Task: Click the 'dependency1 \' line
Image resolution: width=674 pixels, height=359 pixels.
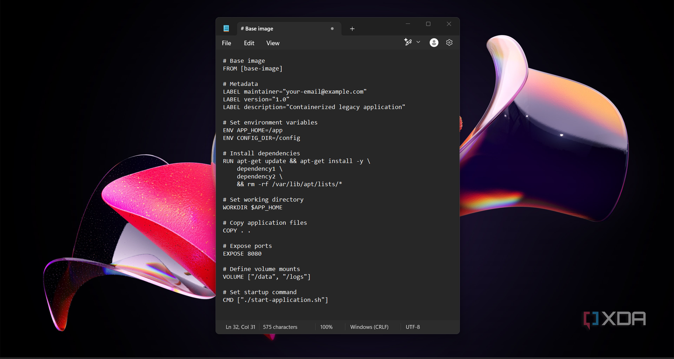Action: (x=260, y=169)
